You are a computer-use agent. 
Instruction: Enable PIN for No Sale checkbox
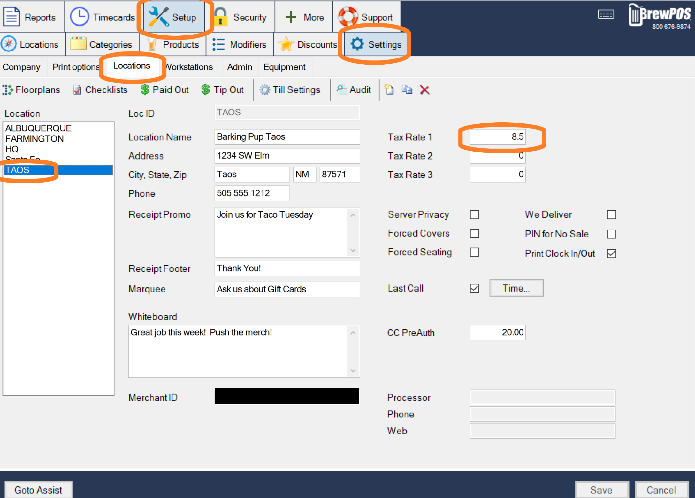coord(612,234)
